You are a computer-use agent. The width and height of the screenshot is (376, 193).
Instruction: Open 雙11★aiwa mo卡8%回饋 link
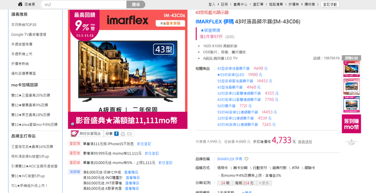click(x=34, y=124)
